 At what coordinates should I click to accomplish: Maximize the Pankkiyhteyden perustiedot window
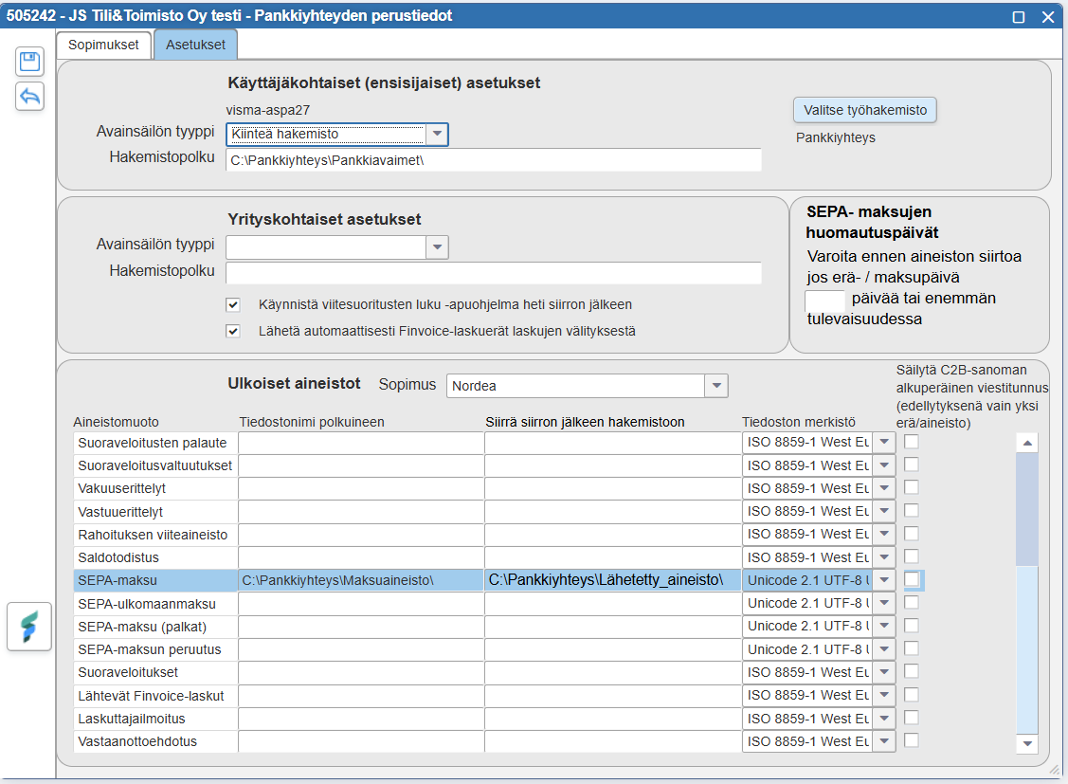click(1019, 16)
